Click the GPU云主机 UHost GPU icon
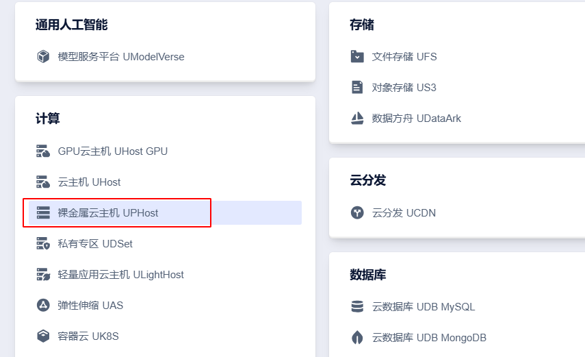This screenshot has width=585, height=357. point(43,151)
